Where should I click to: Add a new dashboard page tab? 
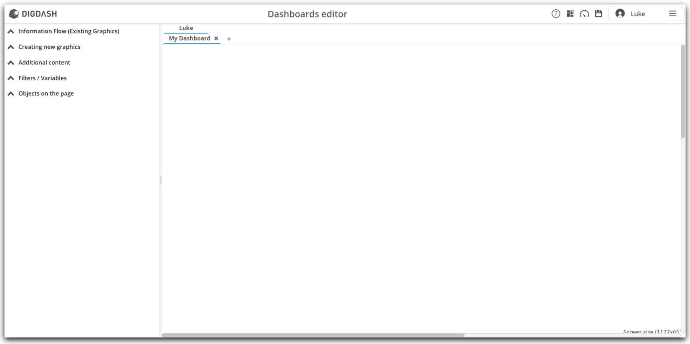(x=229, y=39)
